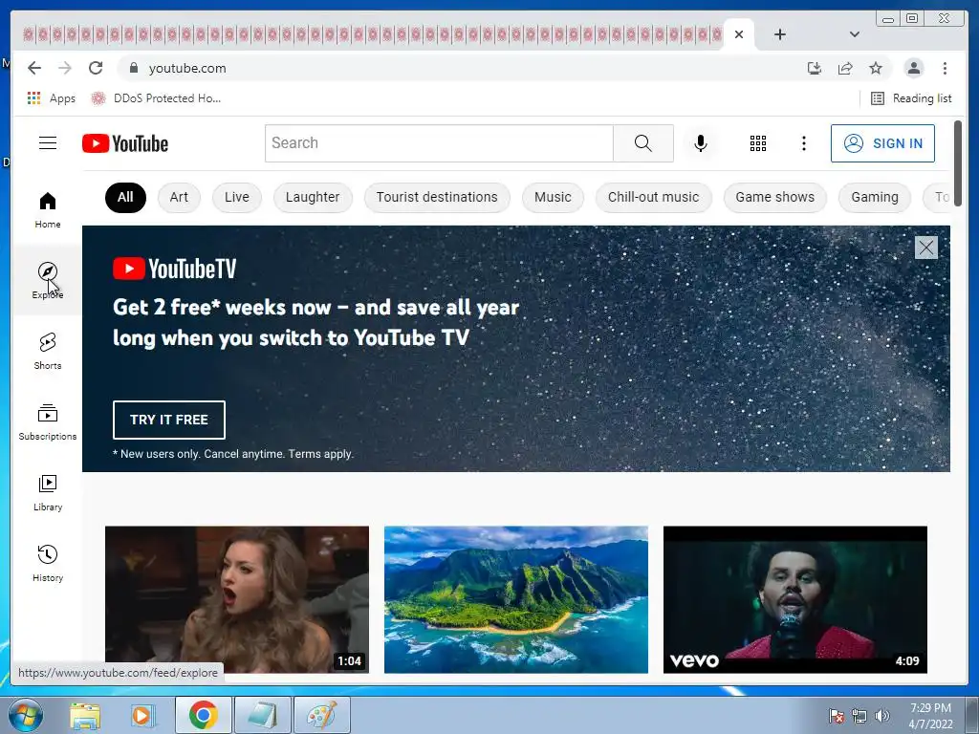The image size is (979, 734).
Task: Close the current browser tab
Action: point(739,34)
